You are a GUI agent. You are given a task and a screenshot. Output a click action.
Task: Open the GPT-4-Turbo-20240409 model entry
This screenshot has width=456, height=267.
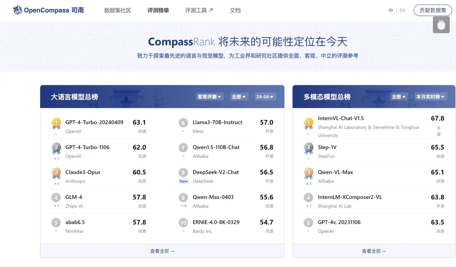pos(94,122)
